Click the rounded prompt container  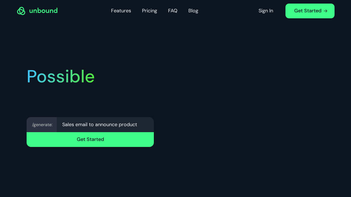pyautogui.click(x=90, y=132)
